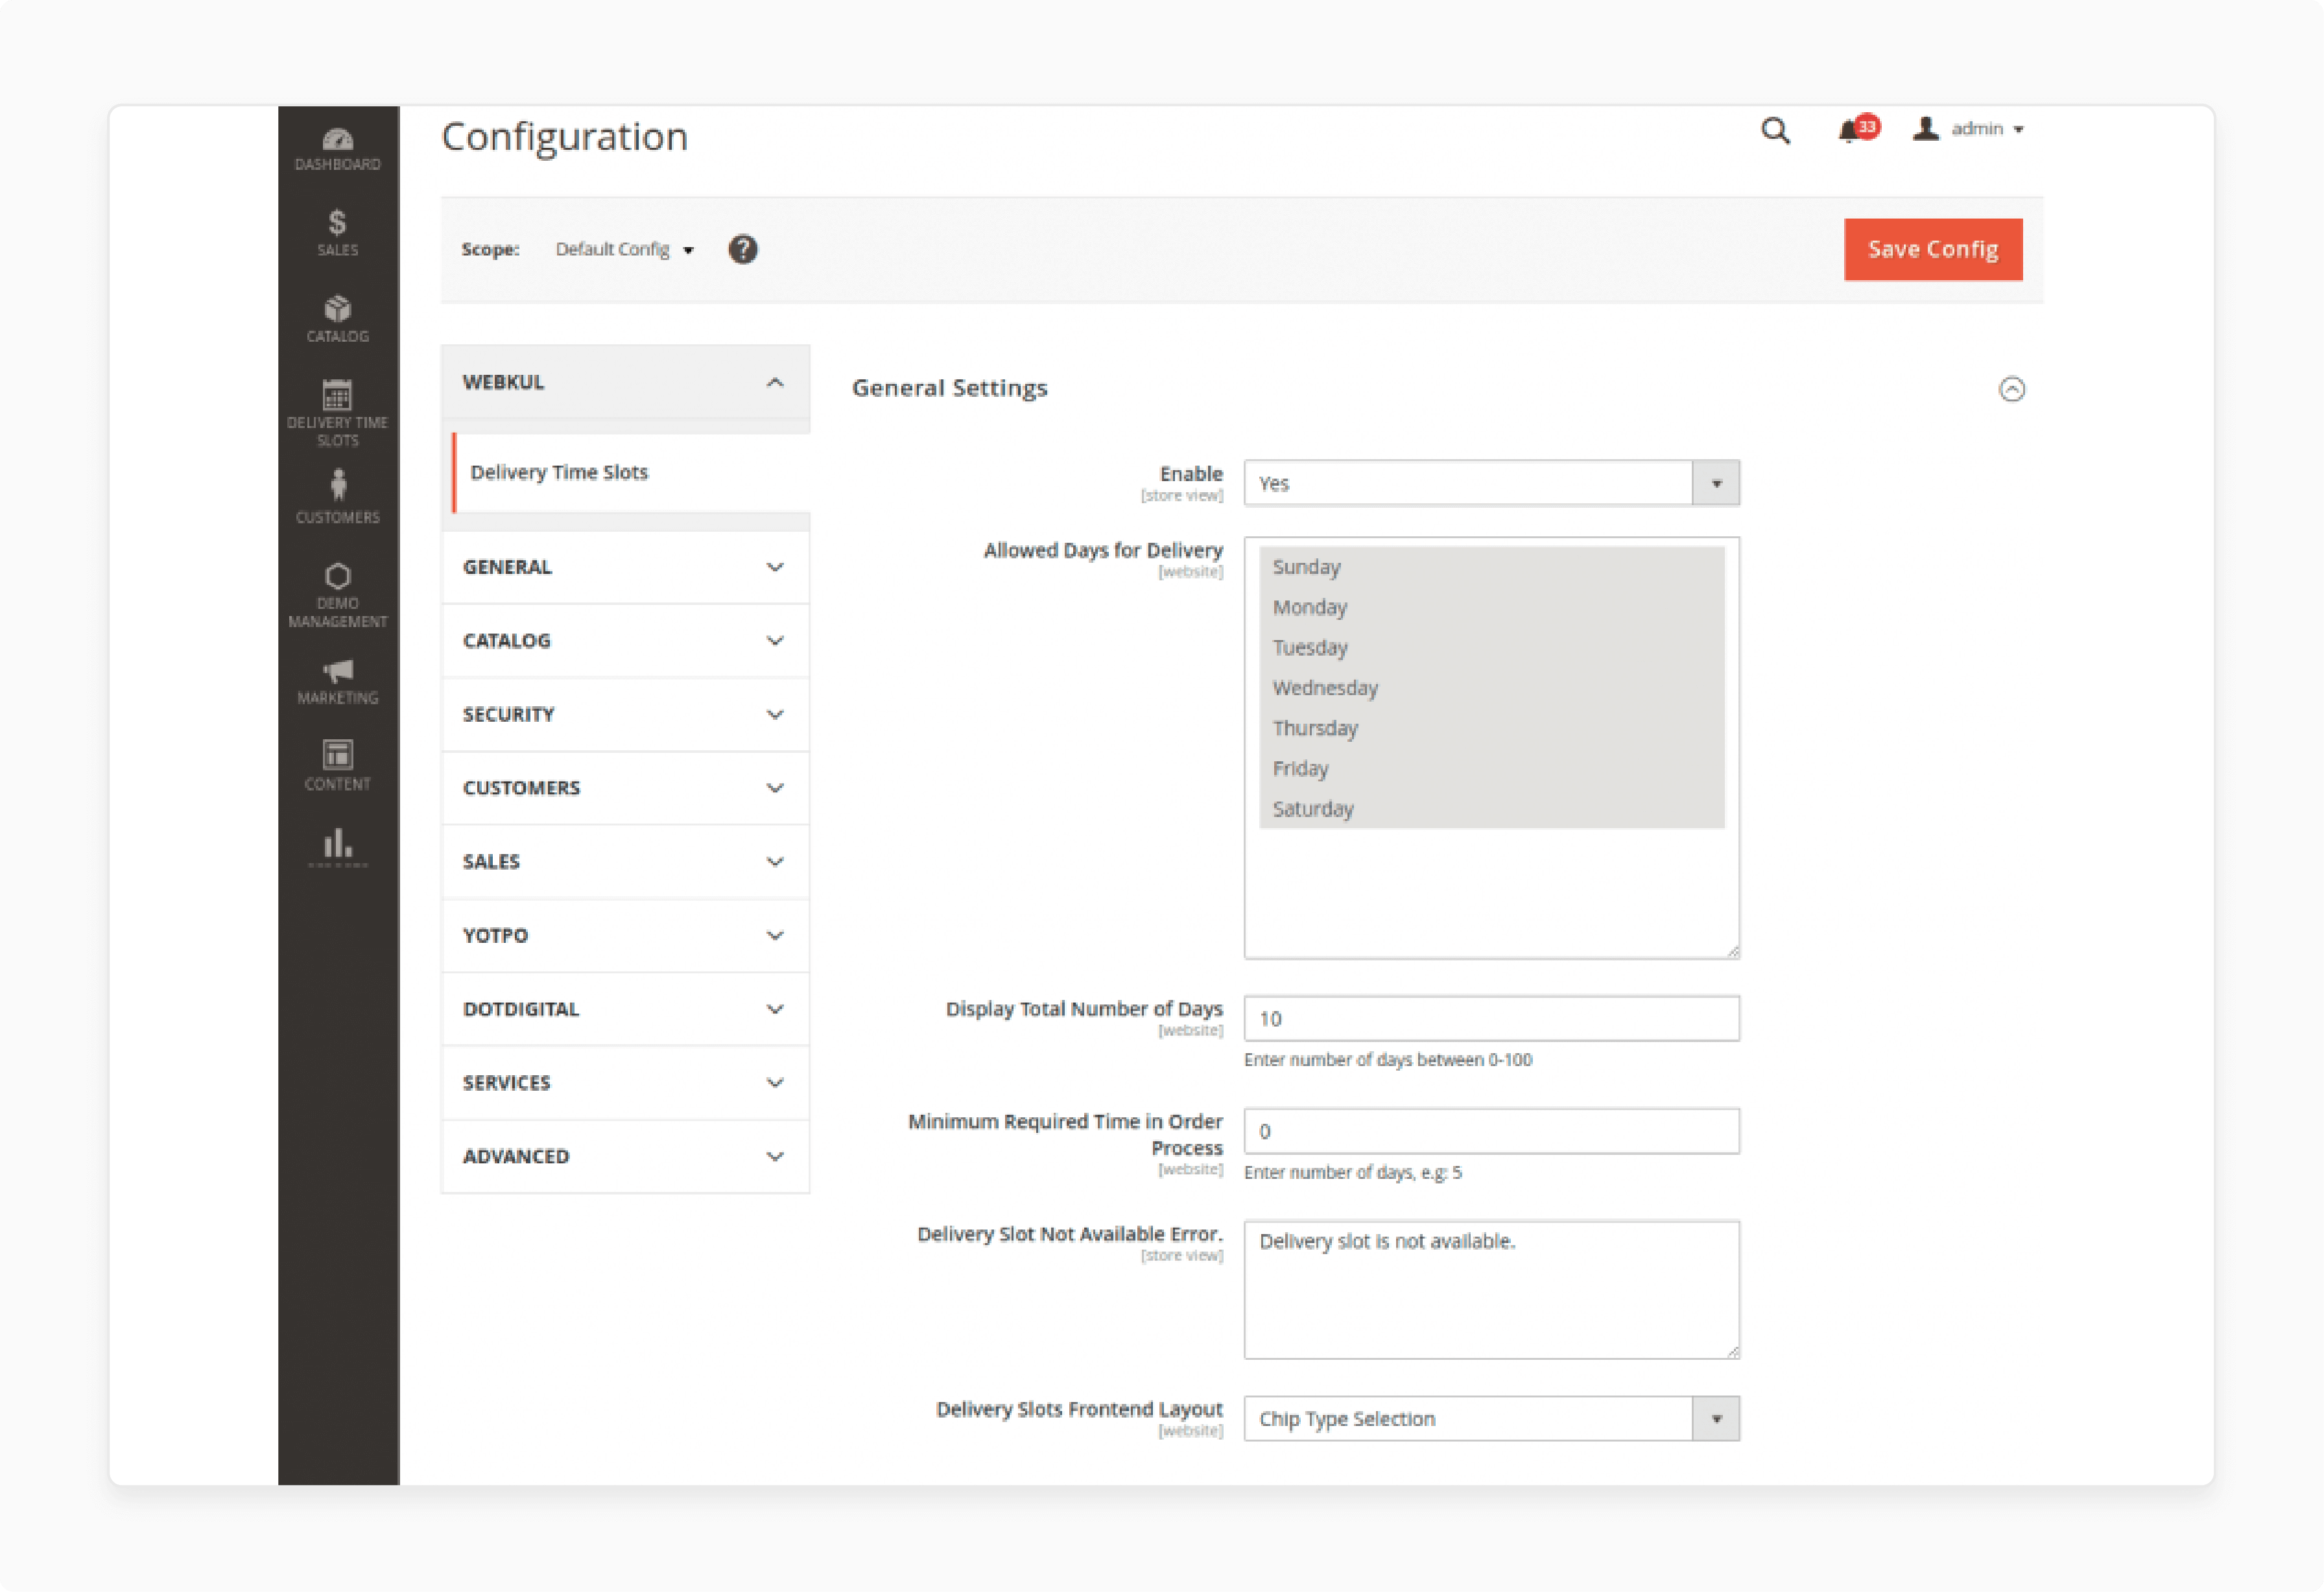Grab the allowed days list resize handle

pos(1733,952)
